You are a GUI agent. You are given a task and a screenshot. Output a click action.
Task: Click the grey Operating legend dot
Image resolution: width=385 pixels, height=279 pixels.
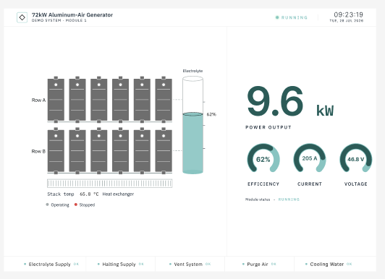[x=47, y=205]
